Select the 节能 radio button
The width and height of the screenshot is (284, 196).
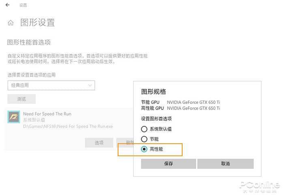(144, 139)
